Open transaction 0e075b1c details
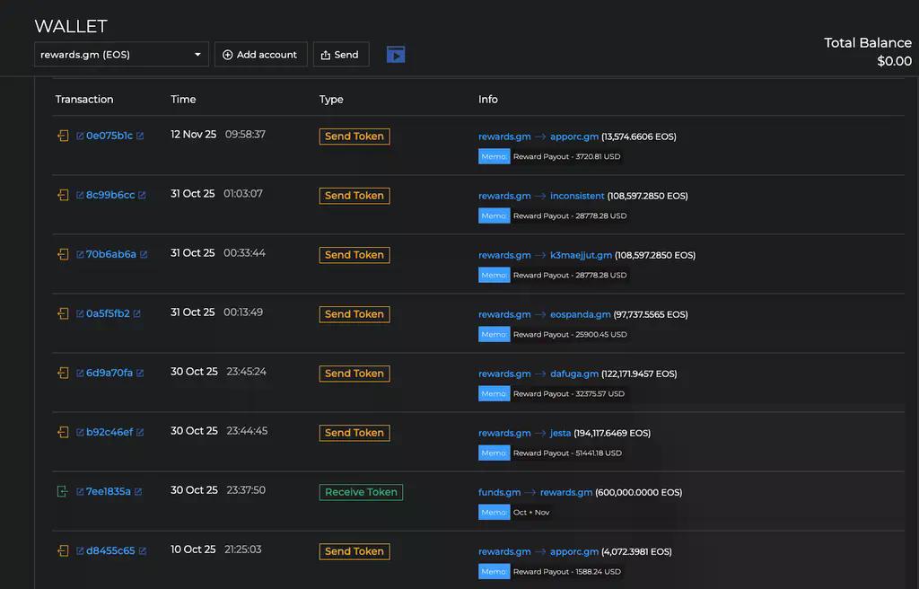This screenshot has width=919, height=589. [x=109, y=136]
